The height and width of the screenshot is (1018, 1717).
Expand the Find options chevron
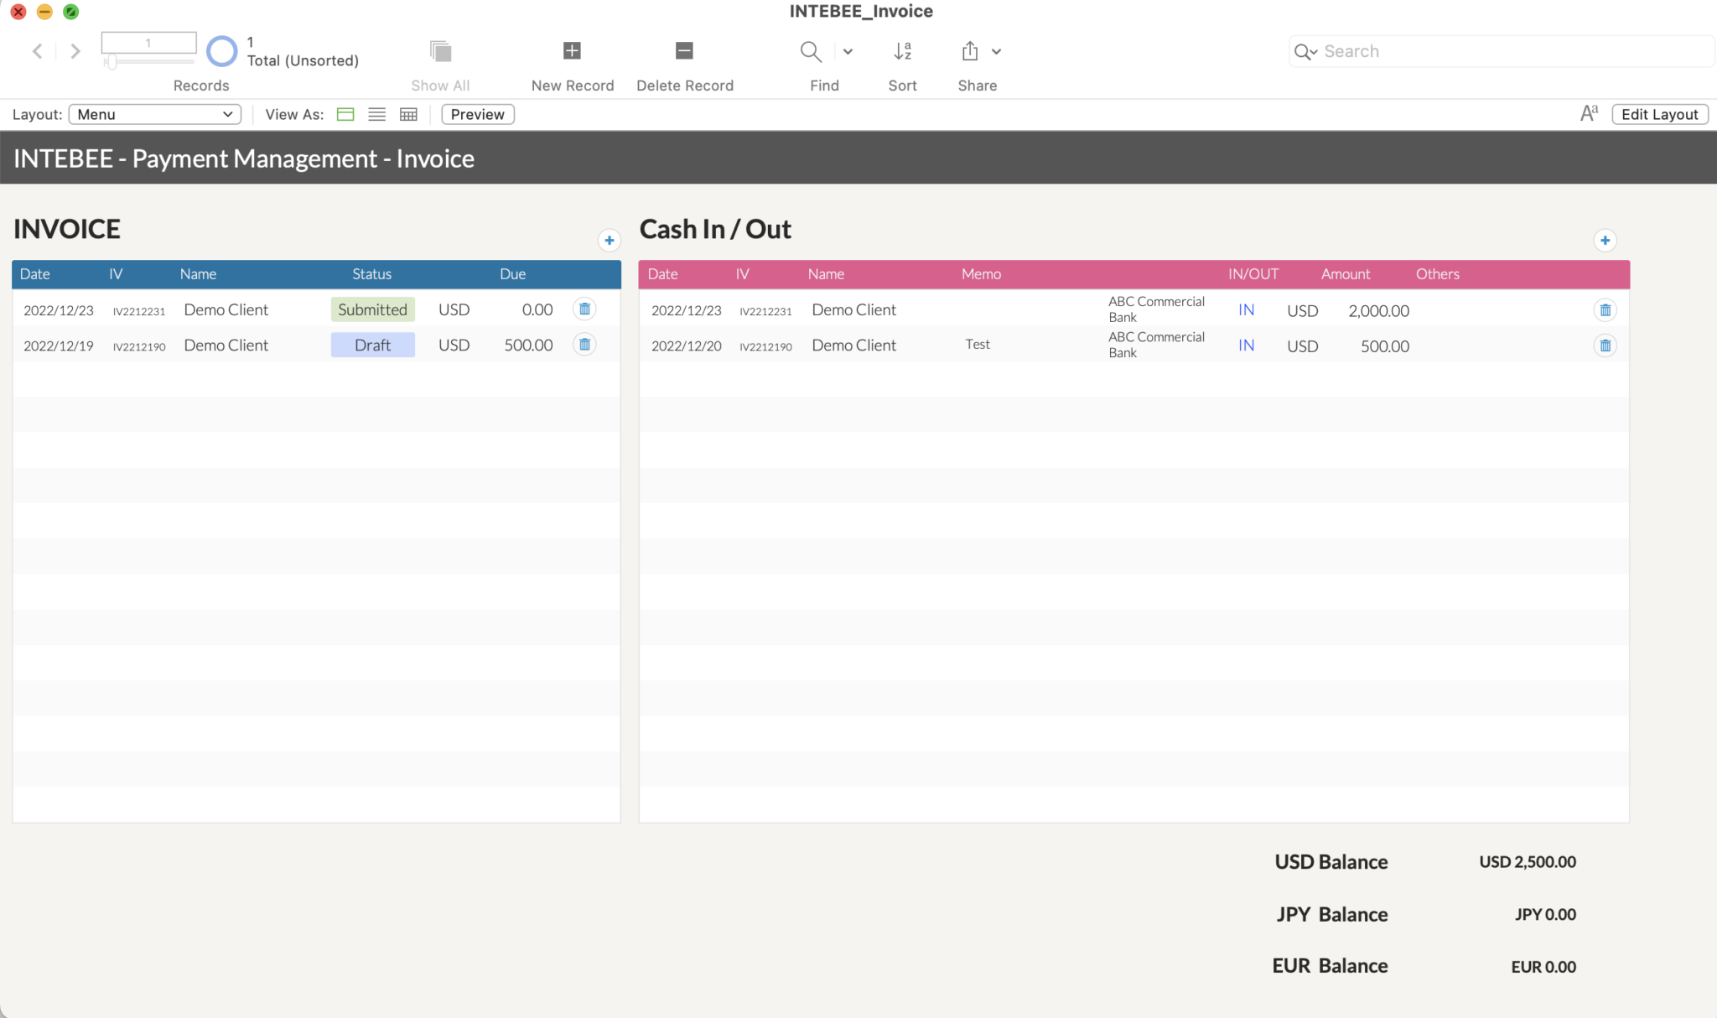[848, 51]
